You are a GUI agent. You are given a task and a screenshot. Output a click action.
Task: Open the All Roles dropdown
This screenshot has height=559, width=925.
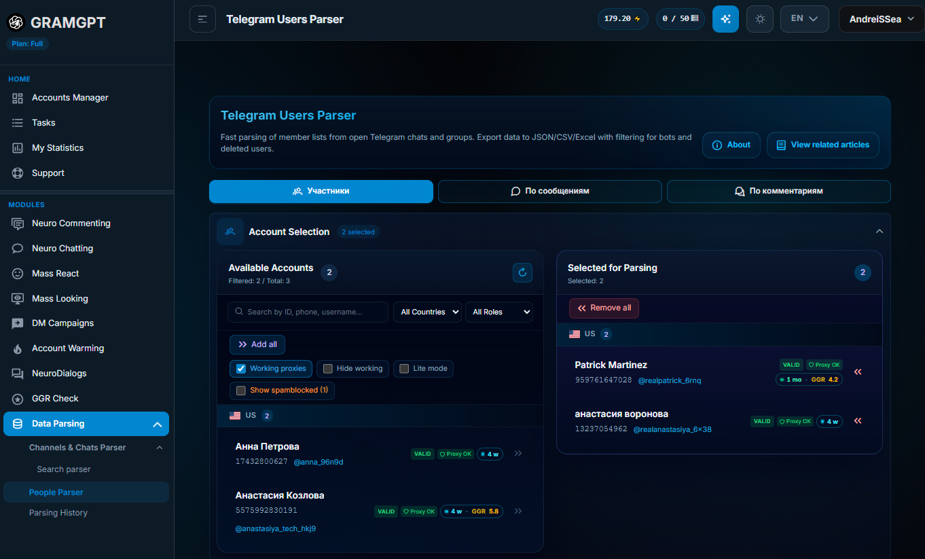pos(499,312)
